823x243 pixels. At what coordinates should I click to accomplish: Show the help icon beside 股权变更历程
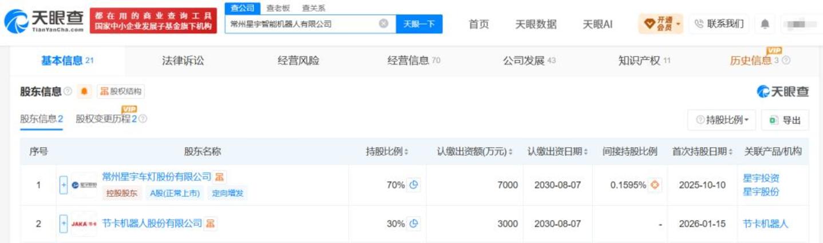(x=143, y=119)
